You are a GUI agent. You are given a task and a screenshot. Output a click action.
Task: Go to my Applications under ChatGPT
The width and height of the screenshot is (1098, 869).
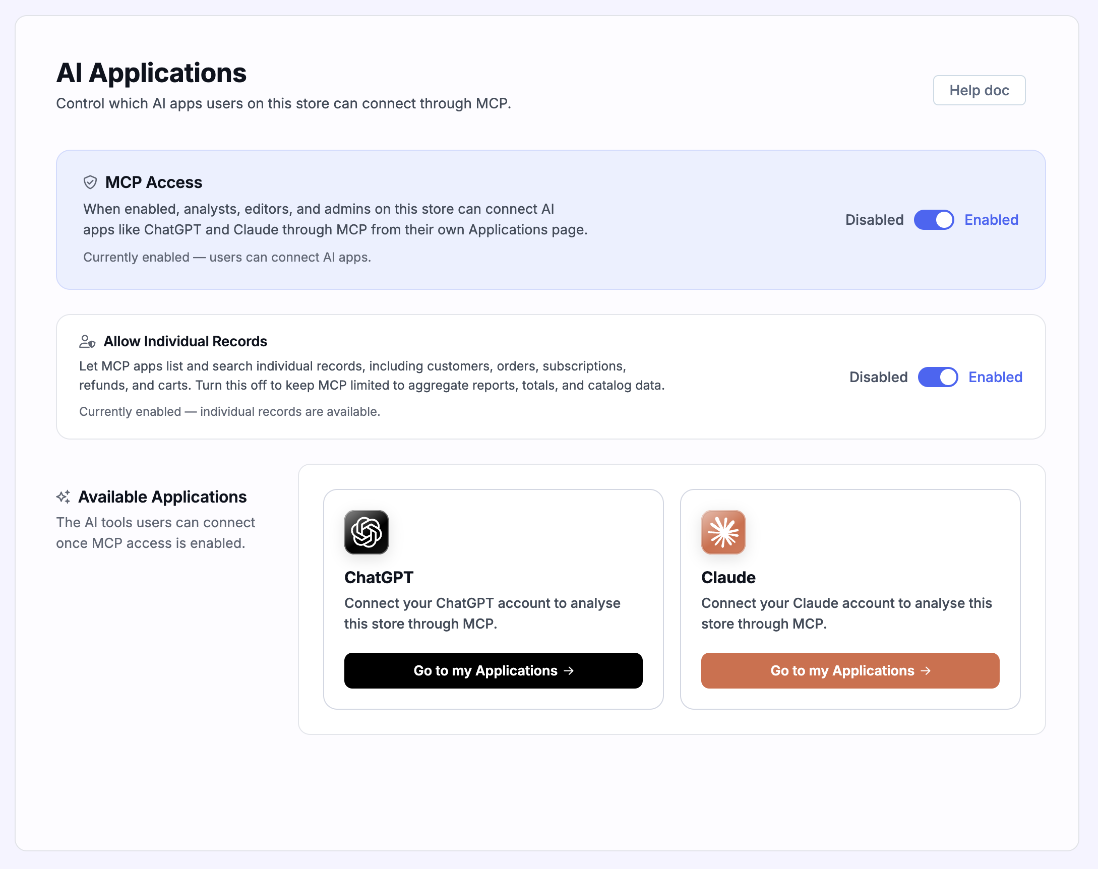pyautogui.click(x=493, y=670)
